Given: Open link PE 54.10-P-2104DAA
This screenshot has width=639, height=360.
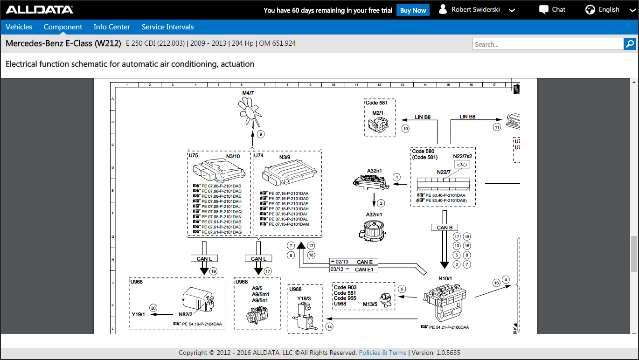Looking at the screenshot, I should coord(201,324).
